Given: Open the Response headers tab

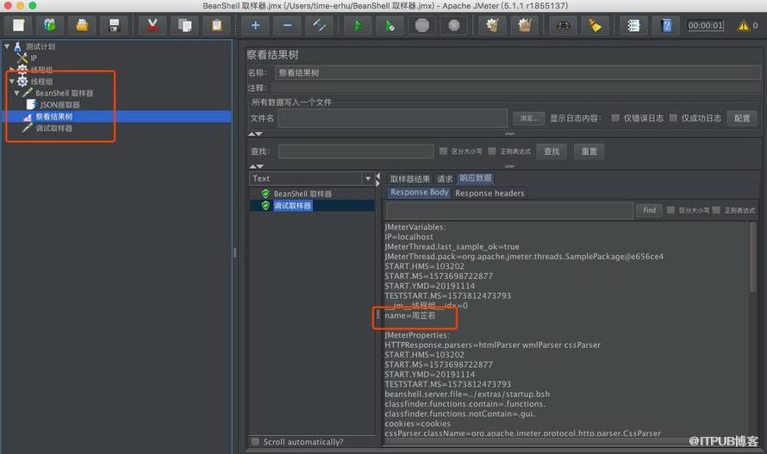Looking at the screenshot, I should click(x=490, y=193).
